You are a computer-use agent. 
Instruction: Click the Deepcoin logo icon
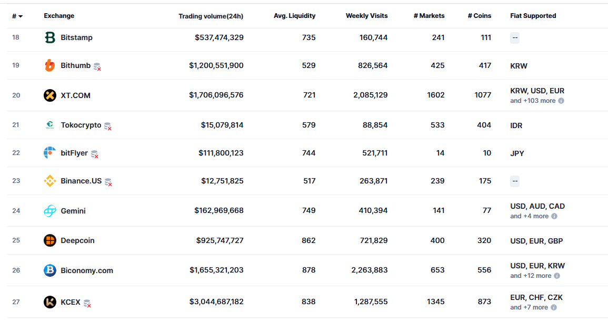click(50, 240)
